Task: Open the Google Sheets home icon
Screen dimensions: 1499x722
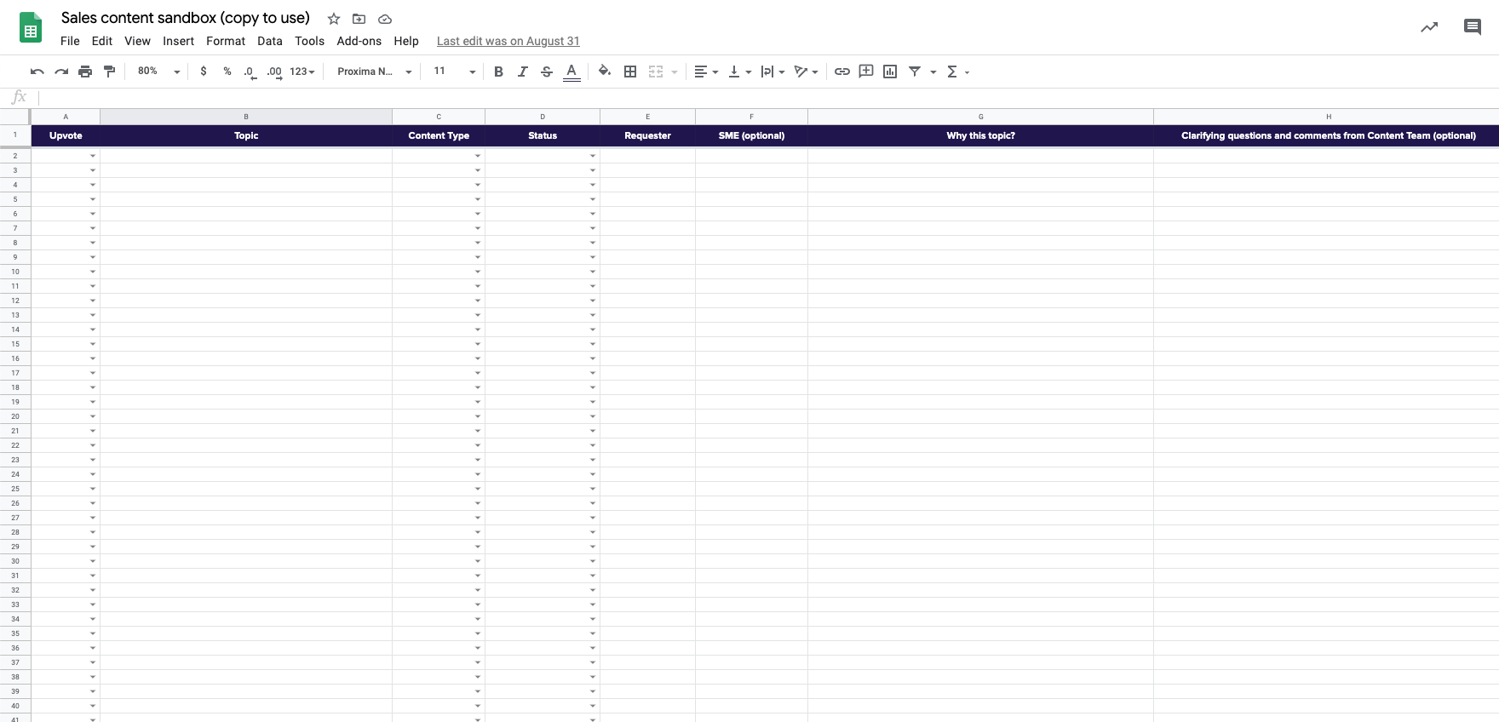Action: pos(31,28)
